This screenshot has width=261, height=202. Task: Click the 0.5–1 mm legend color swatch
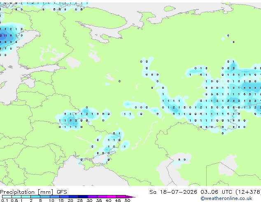[16, 197]
